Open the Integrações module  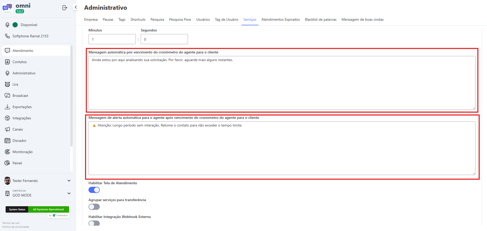pyautogui.click(x=22, y=118)
